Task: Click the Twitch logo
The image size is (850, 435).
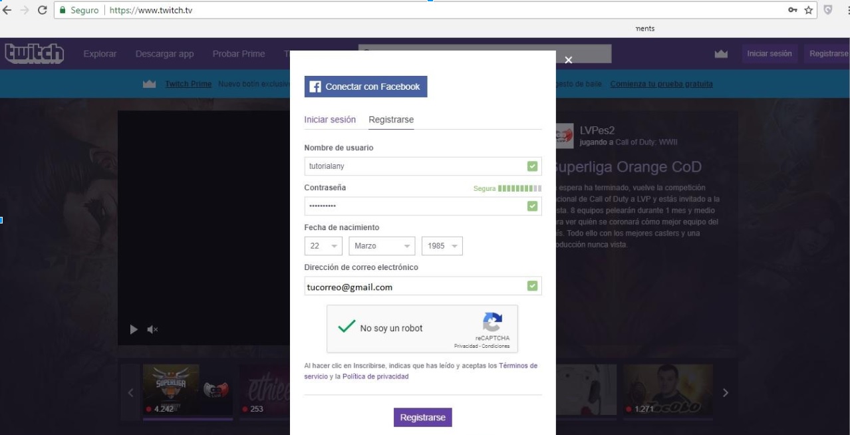Action: pyautogui.click(x=34, y=53)
